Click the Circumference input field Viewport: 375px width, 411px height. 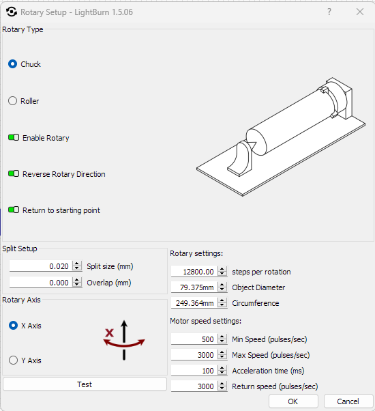pyautogui.click(x=194, y=303)
